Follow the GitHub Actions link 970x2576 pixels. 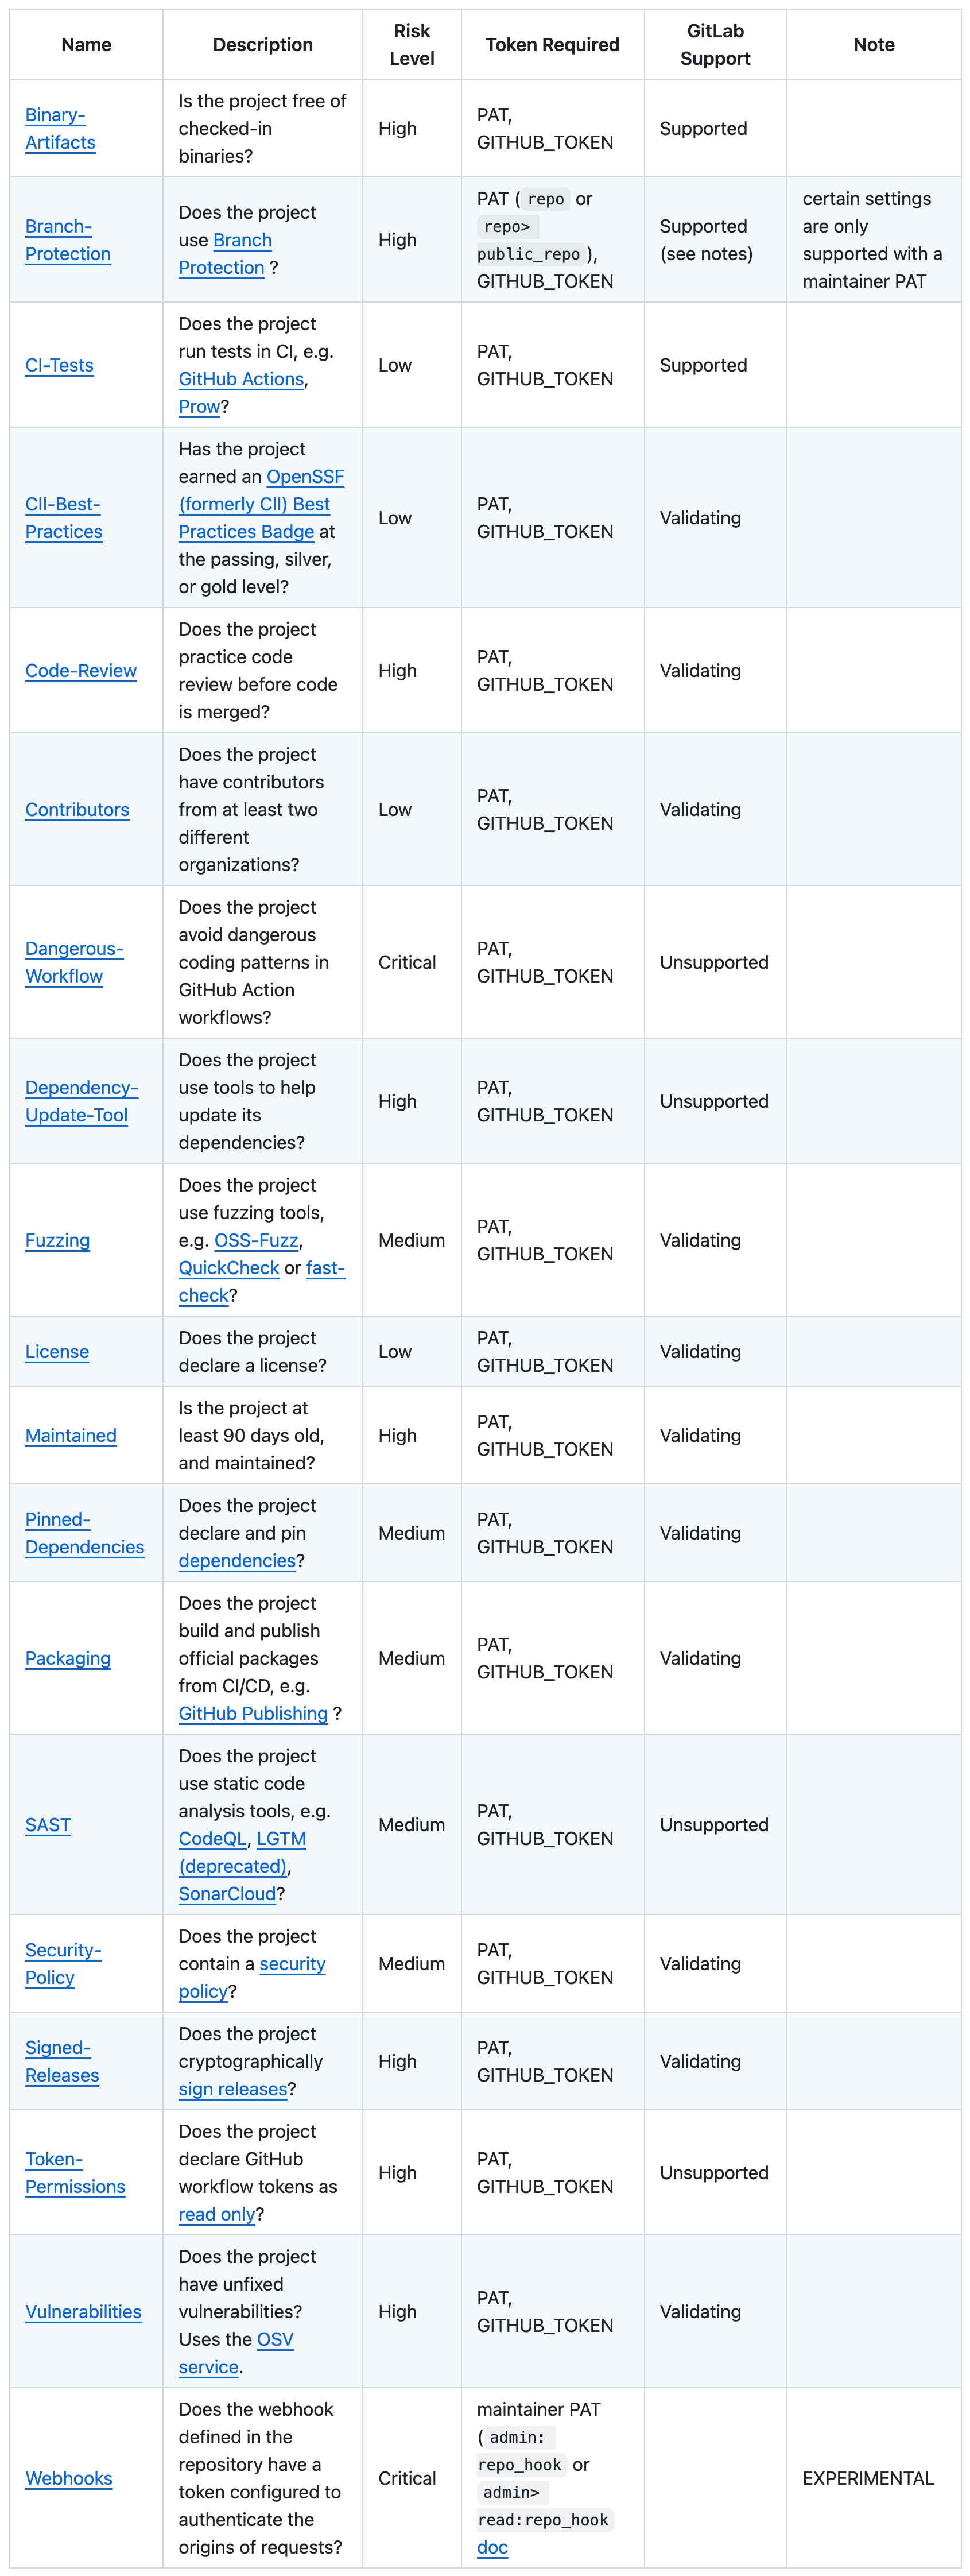coord(241,379)
